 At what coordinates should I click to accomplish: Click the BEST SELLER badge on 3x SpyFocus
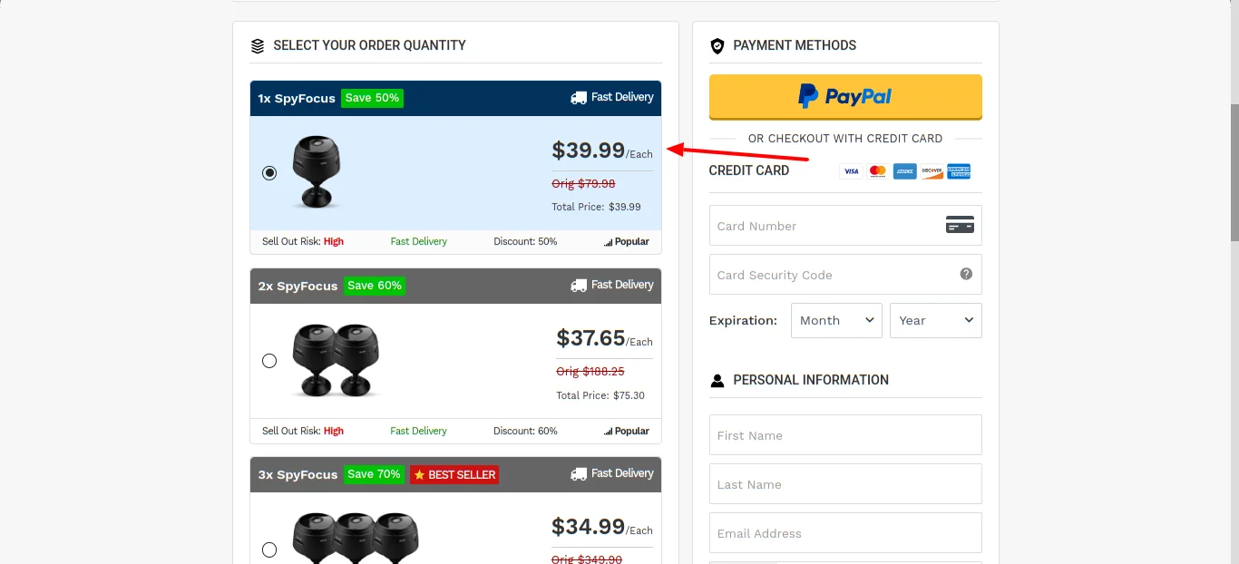454,473
